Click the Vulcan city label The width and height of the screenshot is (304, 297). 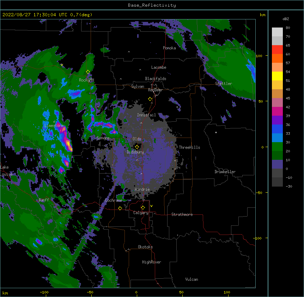coord(191,279)
